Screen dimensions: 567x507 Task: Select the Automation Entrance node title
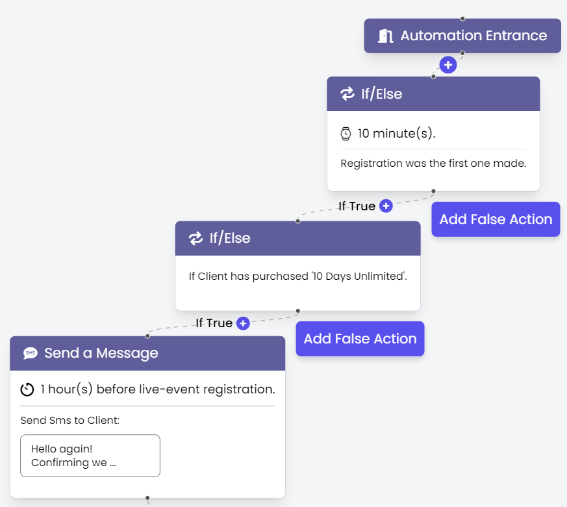(473, 36)
